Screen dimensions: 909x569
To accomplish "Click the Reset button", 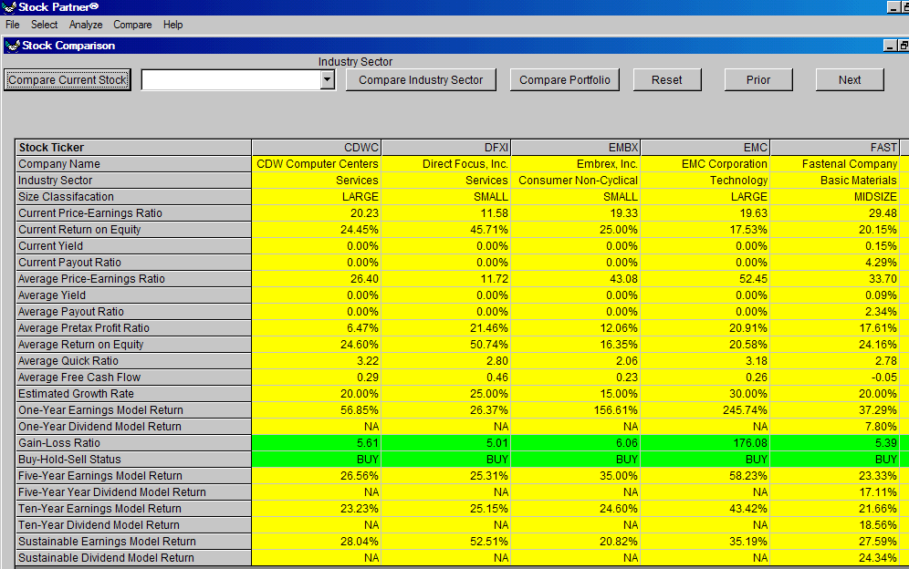I will point(666,80).
